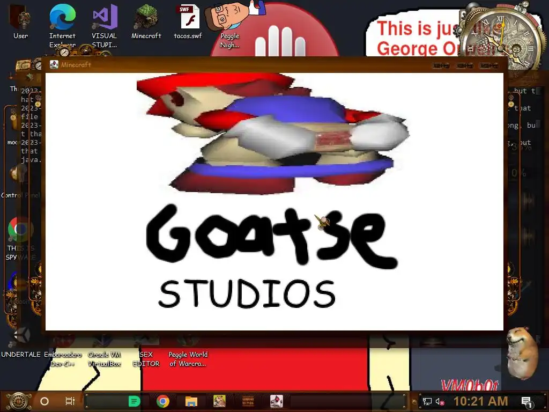Launch Peggle World of Warcraft shortcut
Image resolution: width=549 pixels, height=412 pixels.
tap(188, 350)
